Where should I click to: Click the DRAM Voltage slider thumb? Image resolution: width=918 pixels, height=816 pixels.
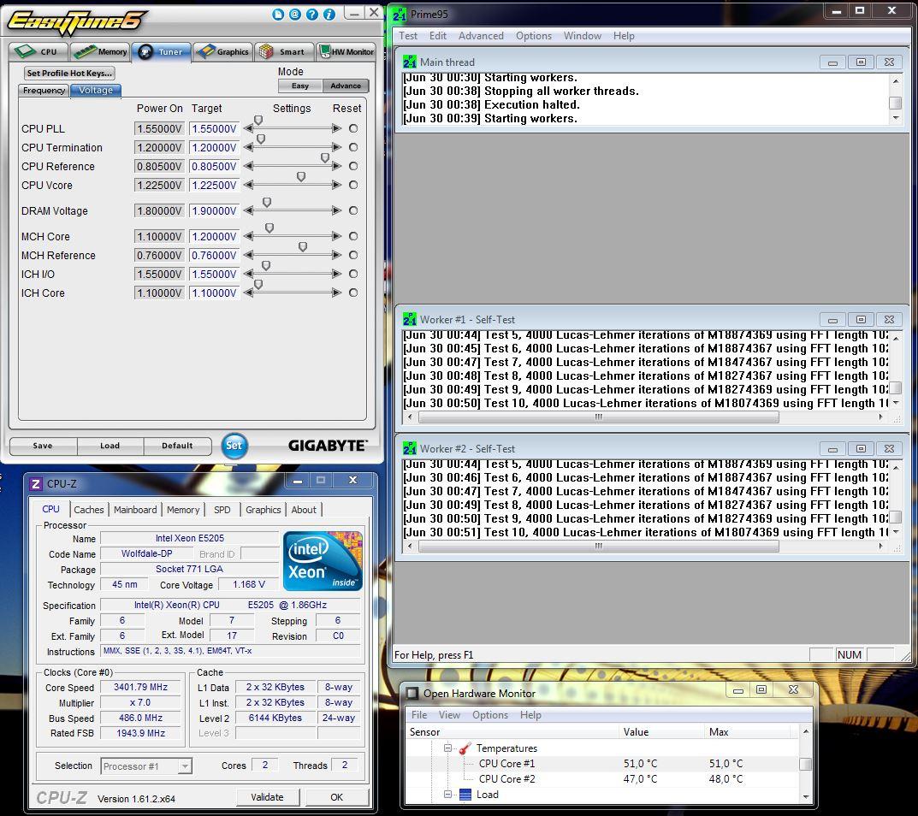pos(267,203)
